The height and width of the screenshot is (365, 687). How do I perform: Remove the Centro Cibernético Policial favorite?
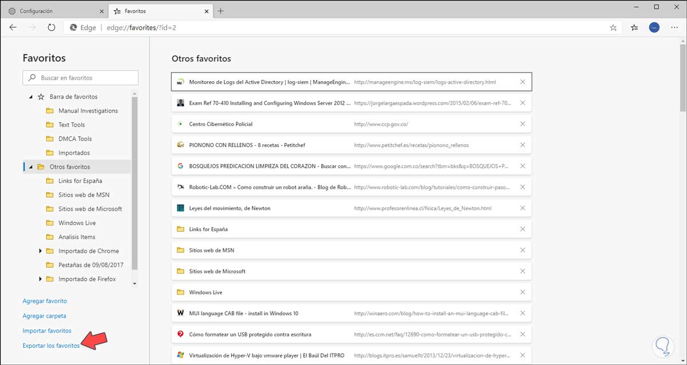pos(522,124)
